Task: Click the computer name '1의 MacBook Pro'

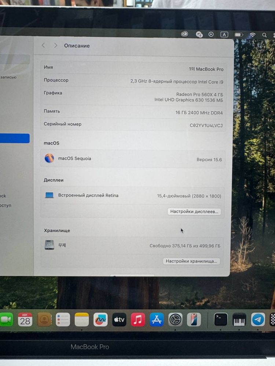Action: coord(206,69)
